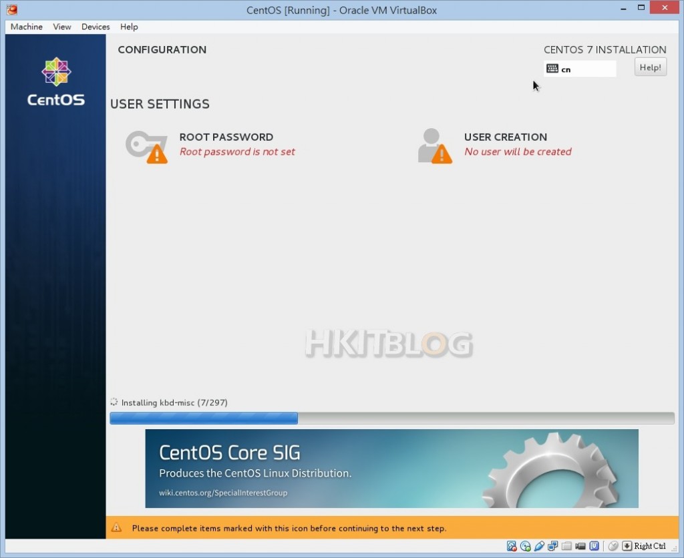Click the network adapter indicator in status bar
Screen dimensions: 684x558
click(x=552, y=546)
